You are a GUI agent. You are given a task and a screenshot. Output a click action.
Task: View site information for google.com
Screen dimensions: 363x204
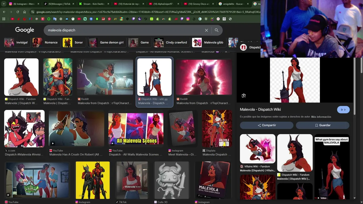coord(33,12)
